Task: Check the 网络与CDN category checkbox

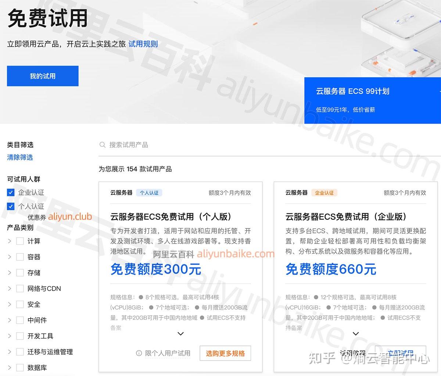Action: click(20, 288)
